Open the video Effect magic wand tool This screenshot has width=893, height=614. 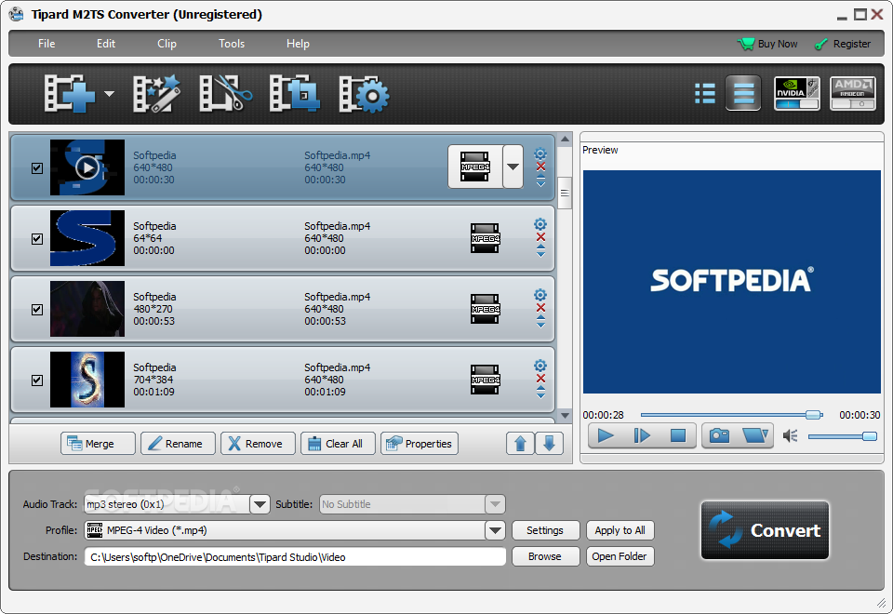tap(156, 94)
